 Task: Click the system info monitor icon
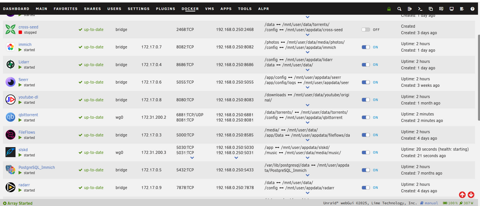[451, 9]
